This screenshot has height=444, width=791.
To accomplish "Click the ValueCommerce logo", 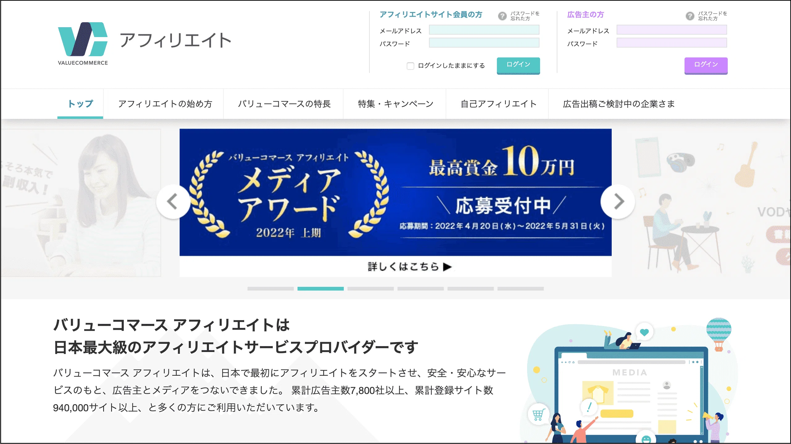I will pyautogui.click(x=83, y=43).
